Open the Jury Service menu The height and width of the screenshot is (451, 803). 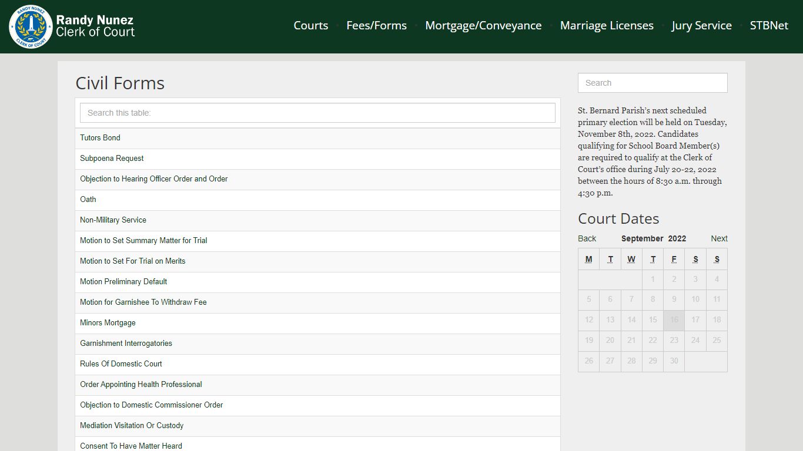[x=701, y=26]
